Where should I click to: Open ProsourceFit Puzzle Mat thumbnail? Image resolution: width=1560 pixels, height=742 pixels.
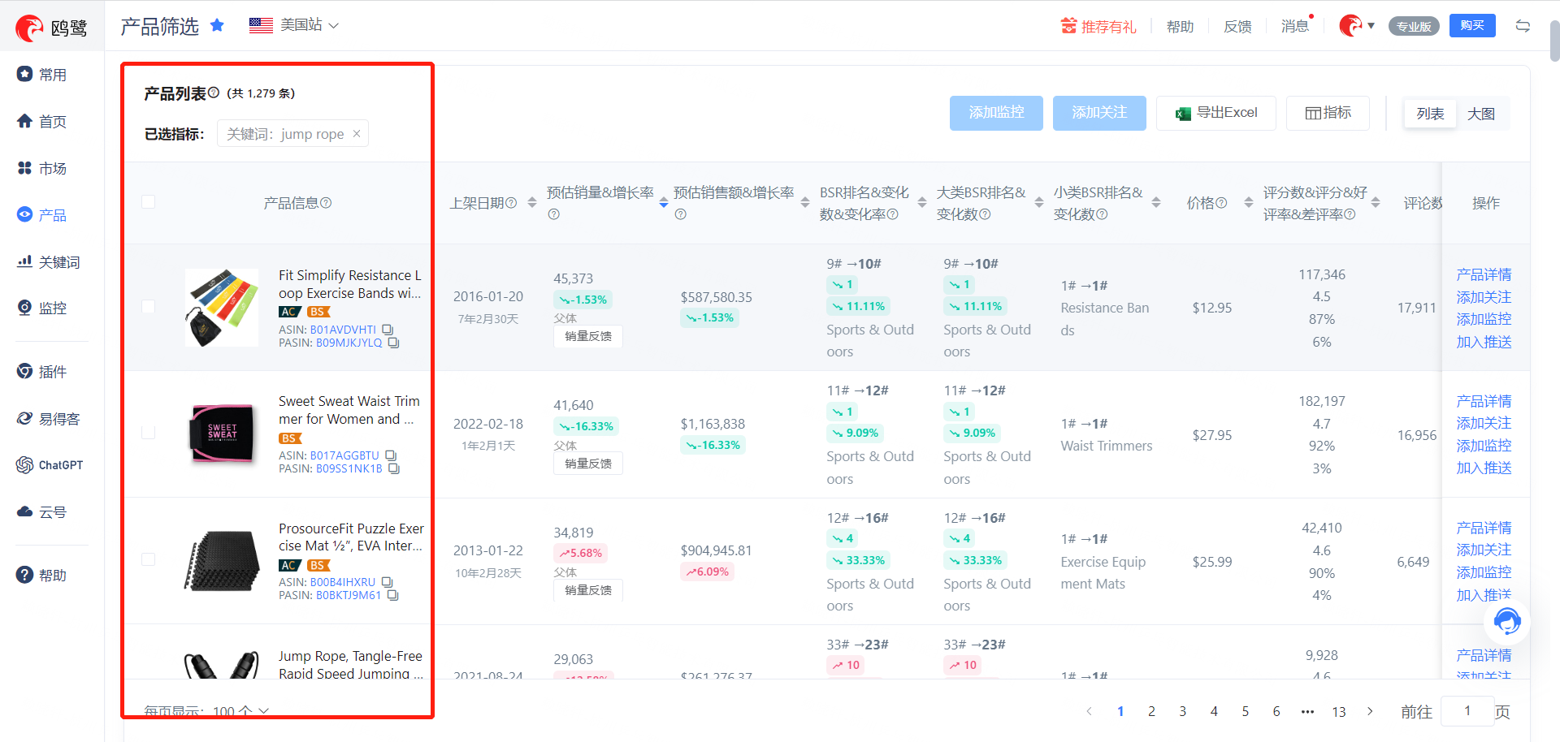pos(222,561)
